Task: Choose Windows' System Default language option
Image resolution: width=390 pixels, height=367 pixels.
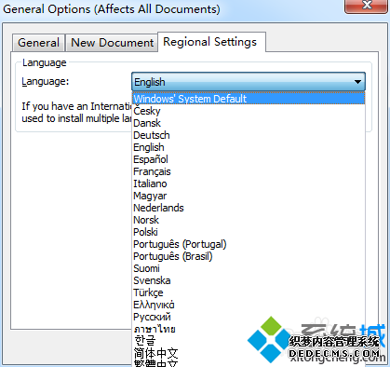Action: [x=249, y=99]
